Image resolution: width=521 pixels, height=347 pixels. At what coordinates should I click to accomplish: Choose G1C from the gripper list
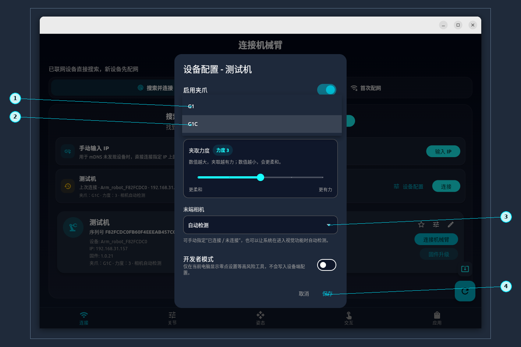coord(262,124)
